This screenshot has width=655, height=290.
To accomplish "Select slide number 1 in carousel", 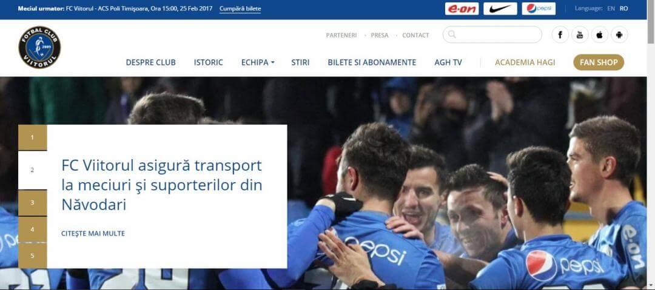I will (x=33, y=137).
